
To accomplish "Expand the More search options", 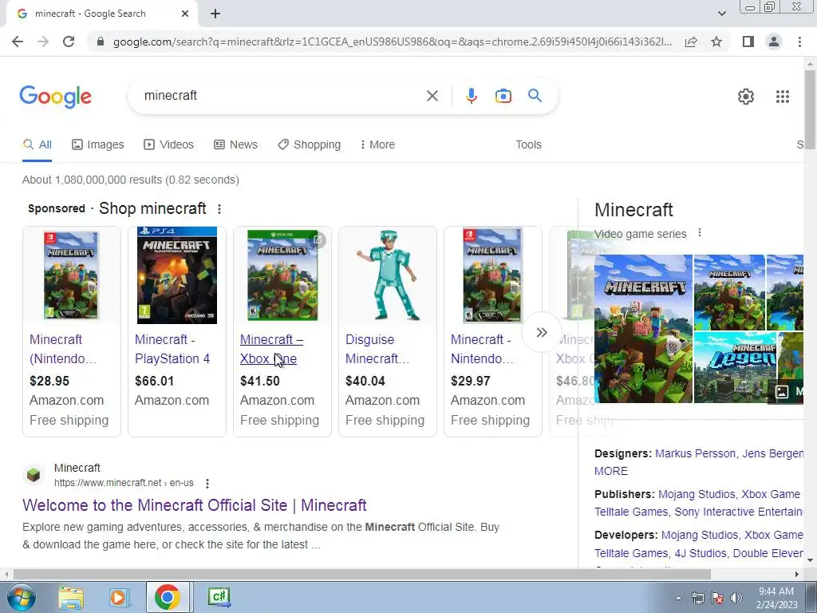I will 377,144.
